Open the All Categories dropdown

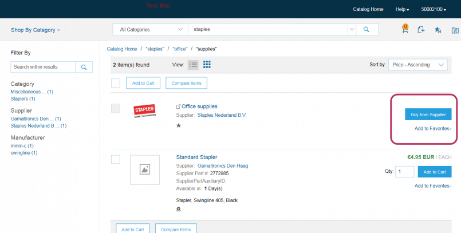(150, 29)
